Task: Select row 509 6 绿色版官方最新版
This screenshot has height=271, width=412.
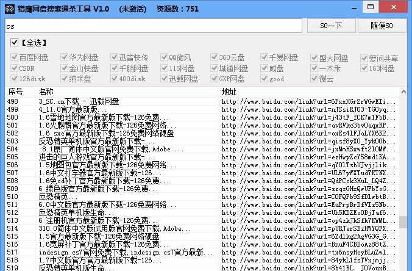Action: [202, 189]
